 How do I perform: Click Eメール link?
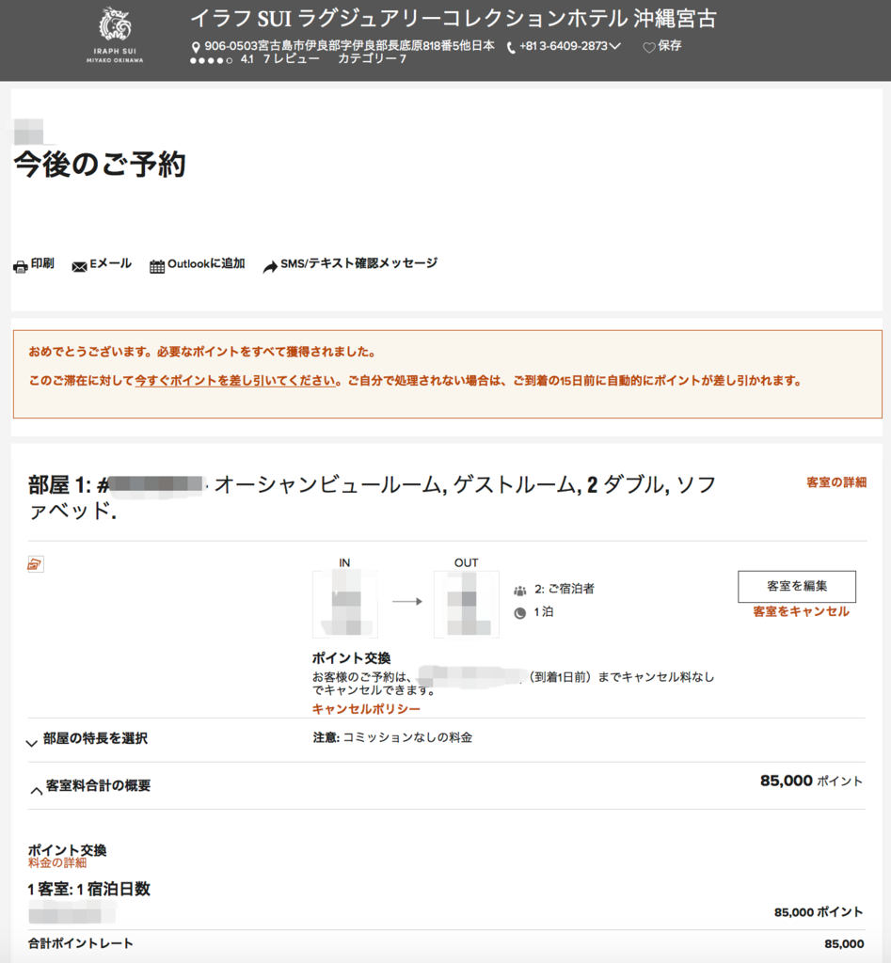point(111,263)
